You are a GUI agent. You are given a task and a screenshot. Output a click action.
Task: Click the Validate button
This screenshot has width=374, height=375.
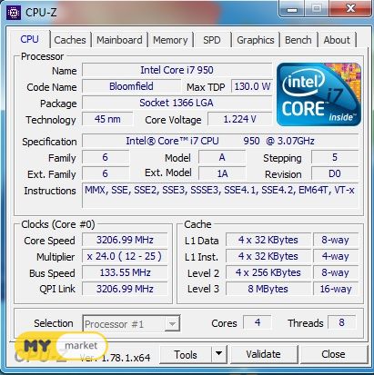(263, 354)
